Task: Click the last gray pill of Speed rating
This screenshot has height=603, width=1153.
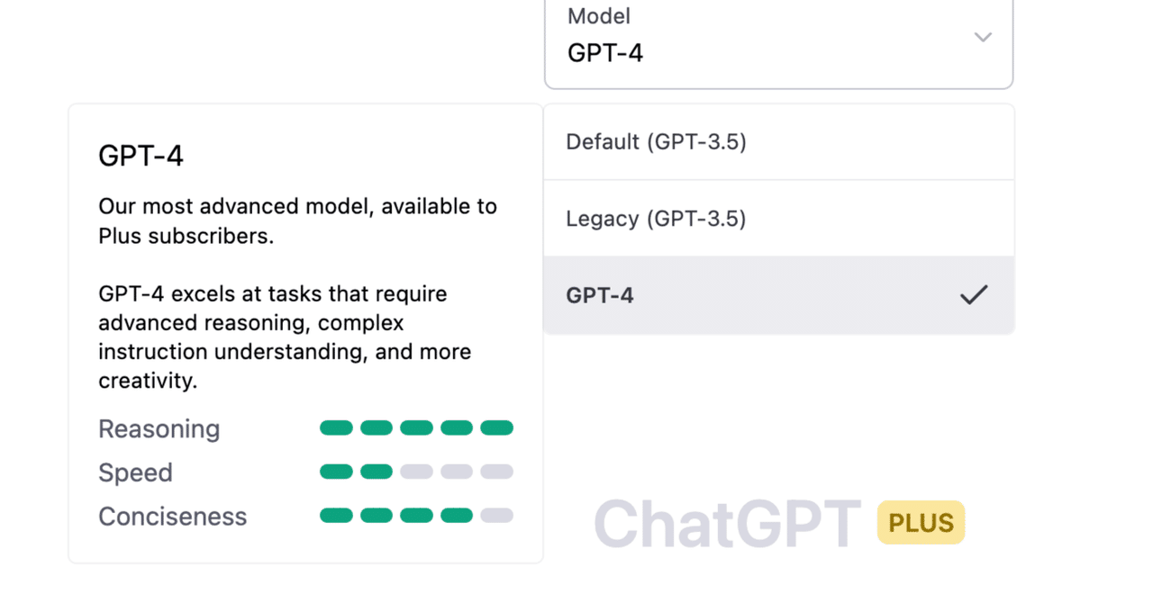Action: click(496, 472)
